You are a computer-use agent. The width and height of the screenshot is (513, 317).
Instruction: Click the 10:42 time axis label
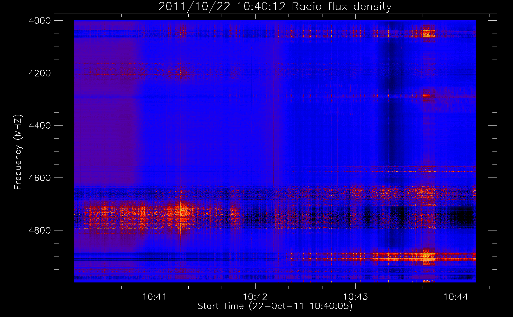point(255,297)
